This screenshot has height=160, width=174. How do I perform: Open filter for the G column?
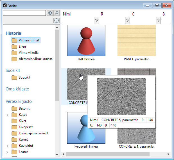[159, 21]
